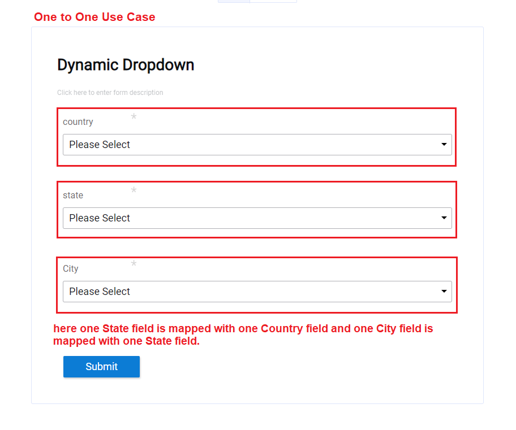Click the red State-Country mapping note
Viewport: 516px width, 430px height.
point(243,335)
